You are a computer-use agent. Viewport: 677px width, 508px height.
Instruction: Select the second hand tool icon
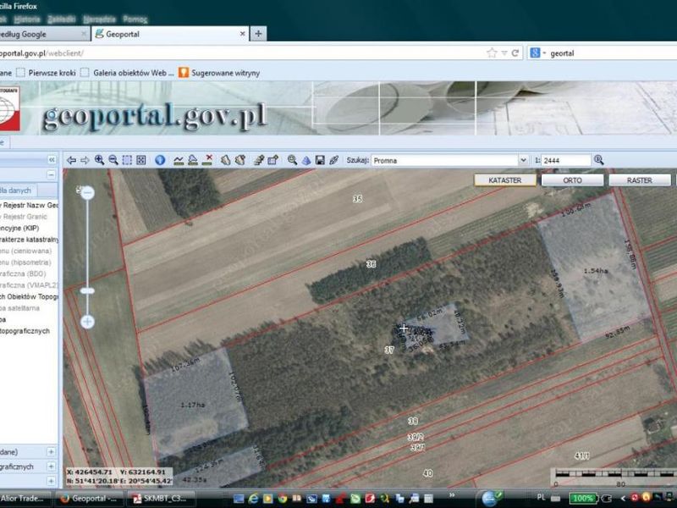tap(240, 160)
